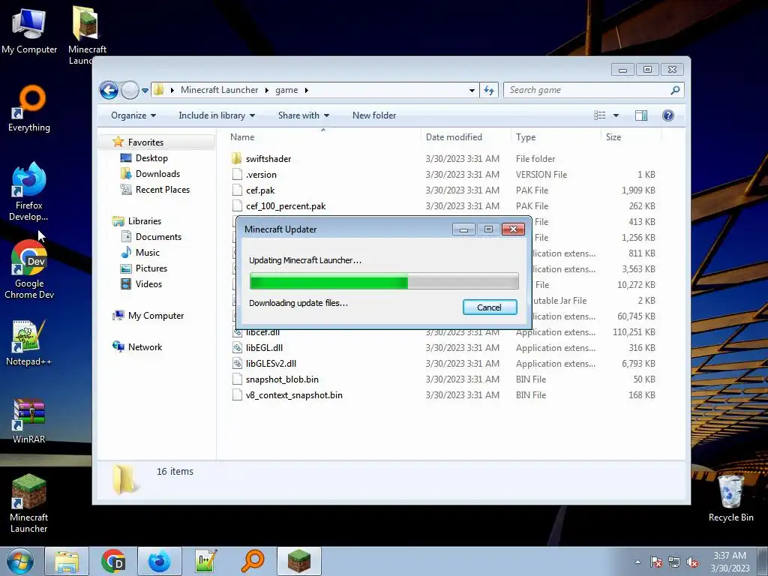The image size is (768, 576).
Task: Open address bar history dropdown
Action: pyautogui.click(x=472, y=90)
